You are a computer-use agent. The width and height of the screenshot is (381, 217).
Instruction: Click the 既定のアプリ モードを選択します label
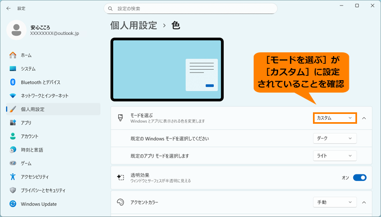pyautogui.click(x=159, y=156)
